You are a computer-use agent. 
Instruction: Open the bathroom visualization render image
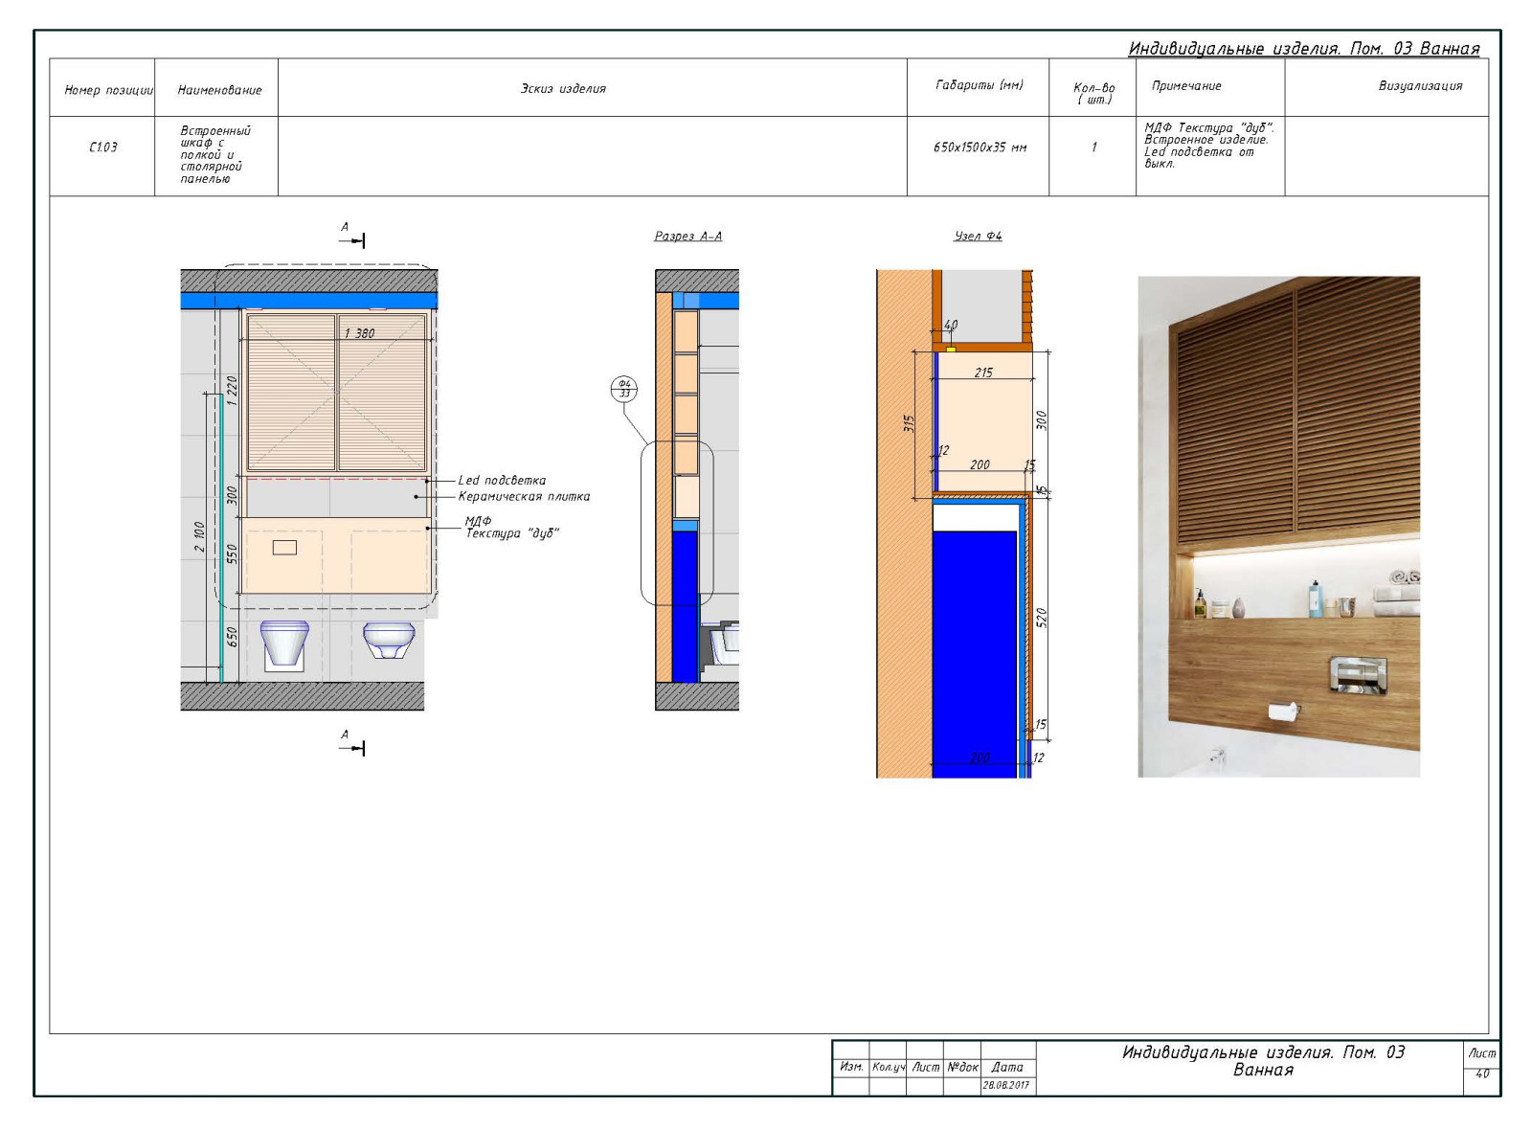click(x=1278, y=527)
